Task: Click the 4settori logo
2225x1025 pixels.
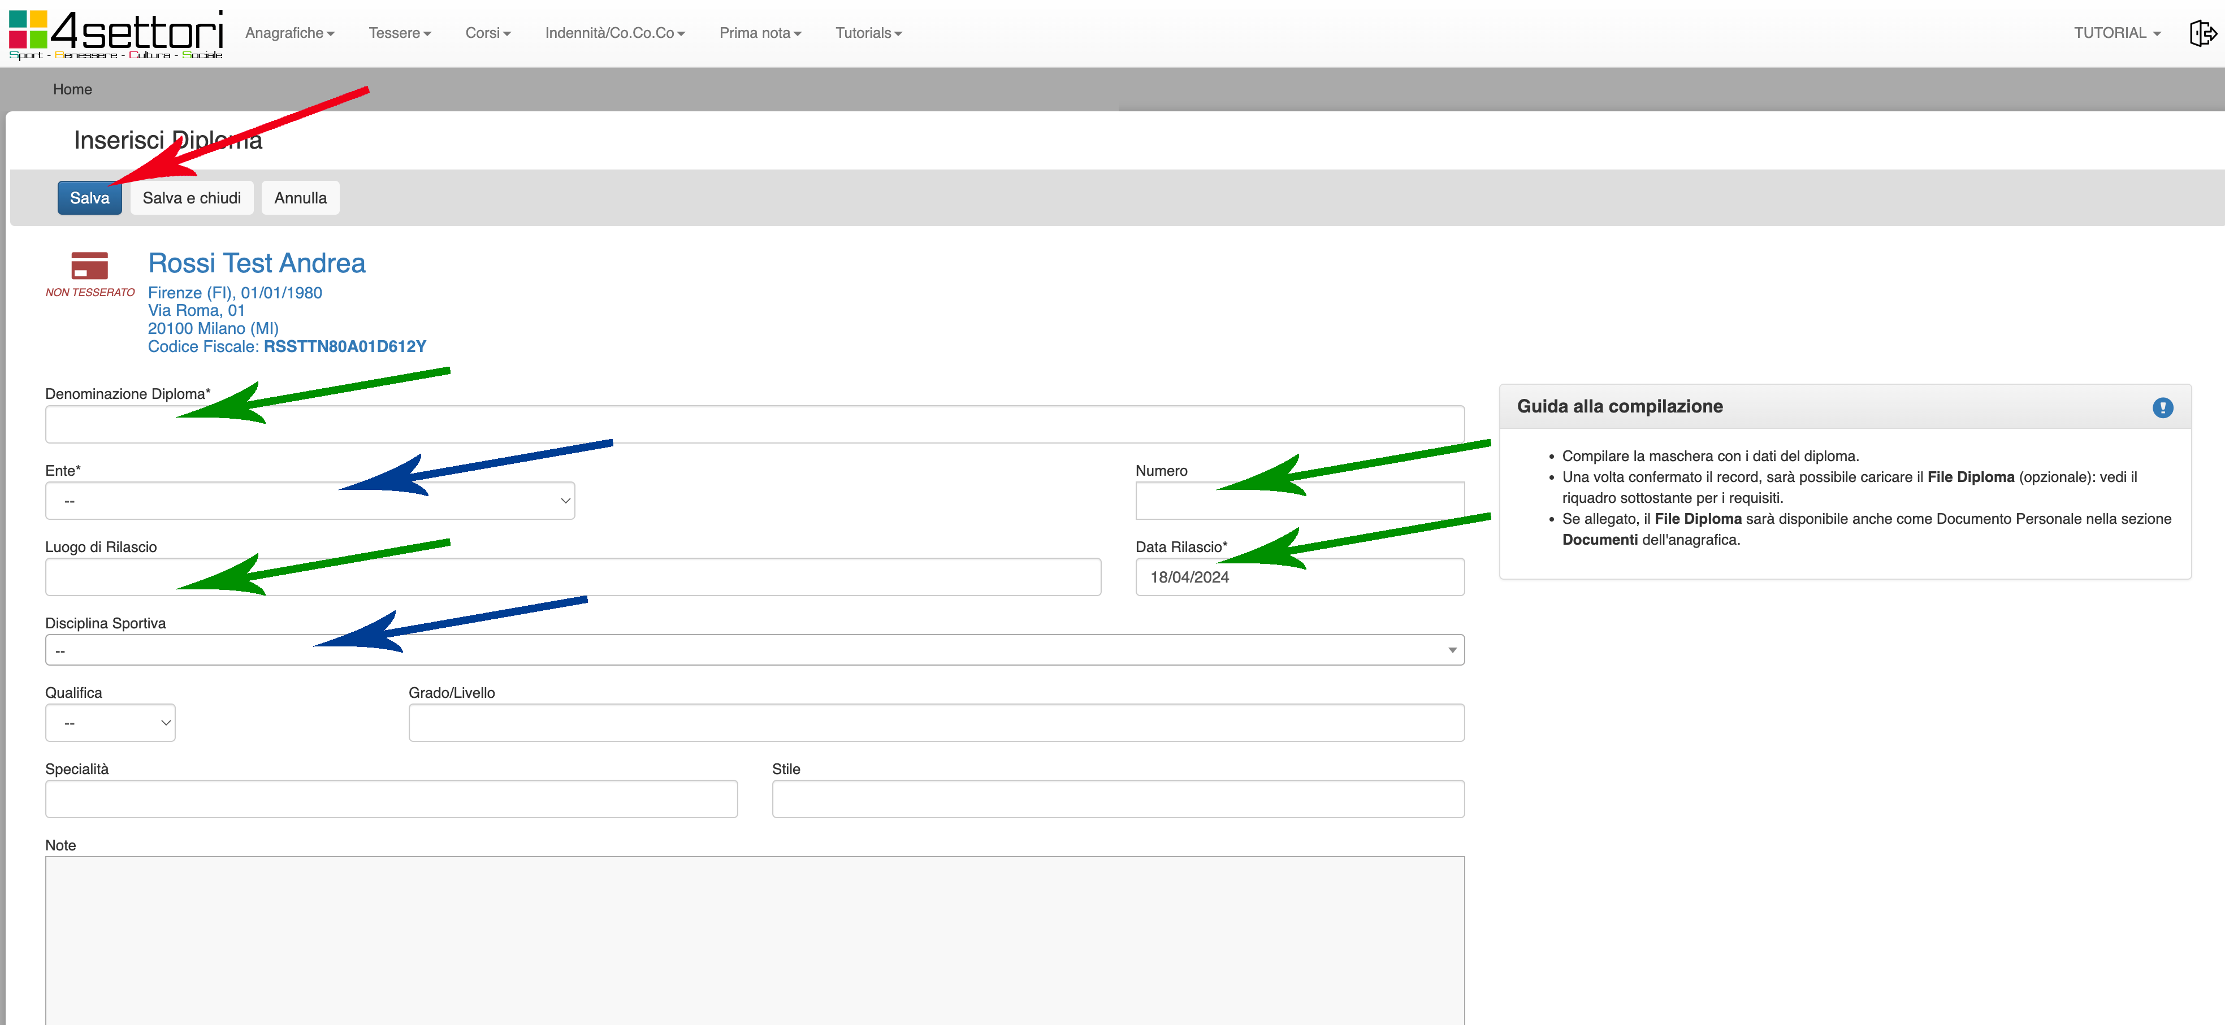Action: tap(116, 34)
